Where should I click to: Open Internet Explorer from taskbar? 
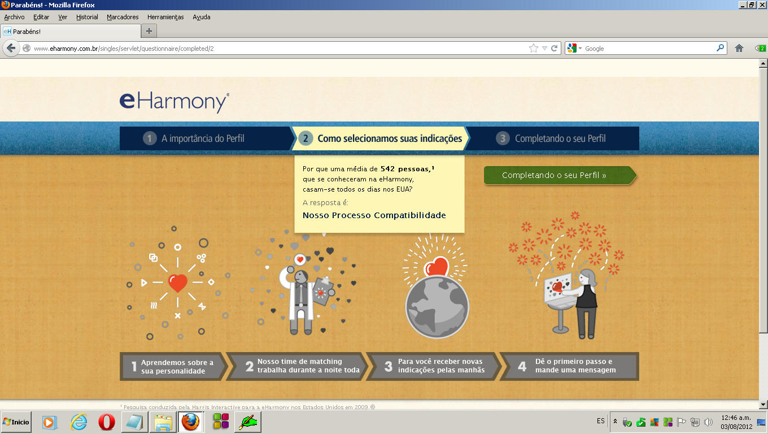(x=78, y=422)
